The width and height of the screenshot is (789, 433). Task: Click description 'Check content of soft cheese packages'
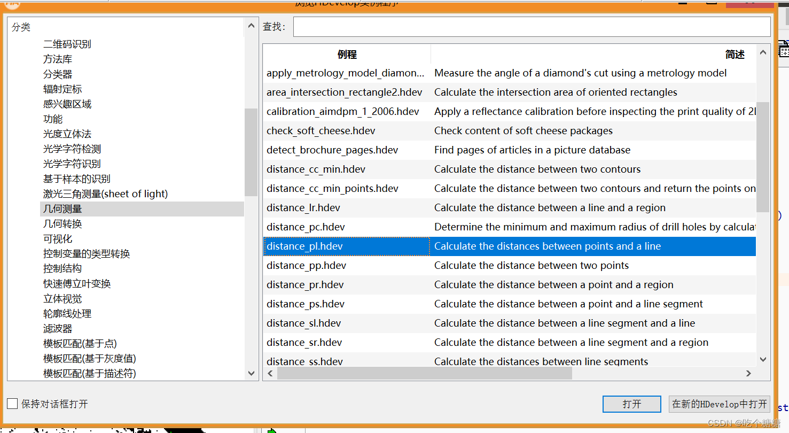(524, 131)
